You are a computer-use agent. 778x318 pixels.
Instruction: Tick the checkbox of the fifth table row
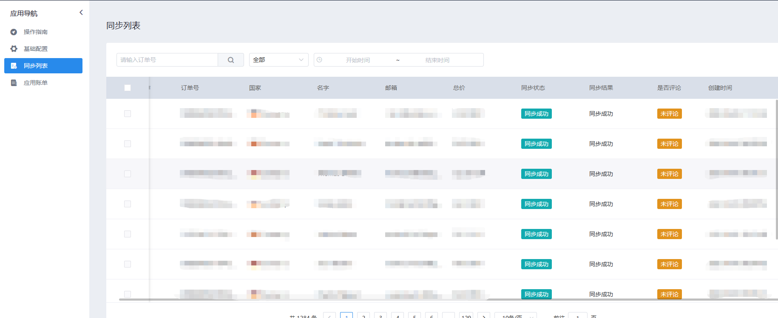click(x=128, y=234)
